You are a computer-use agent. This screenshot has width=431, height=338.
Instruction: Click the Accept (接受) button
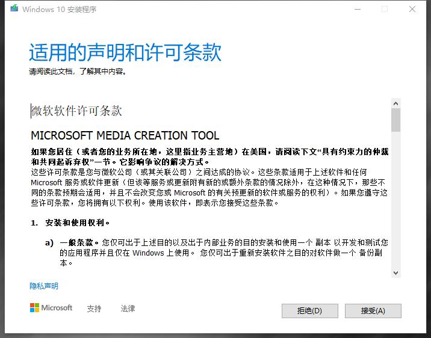373,311
